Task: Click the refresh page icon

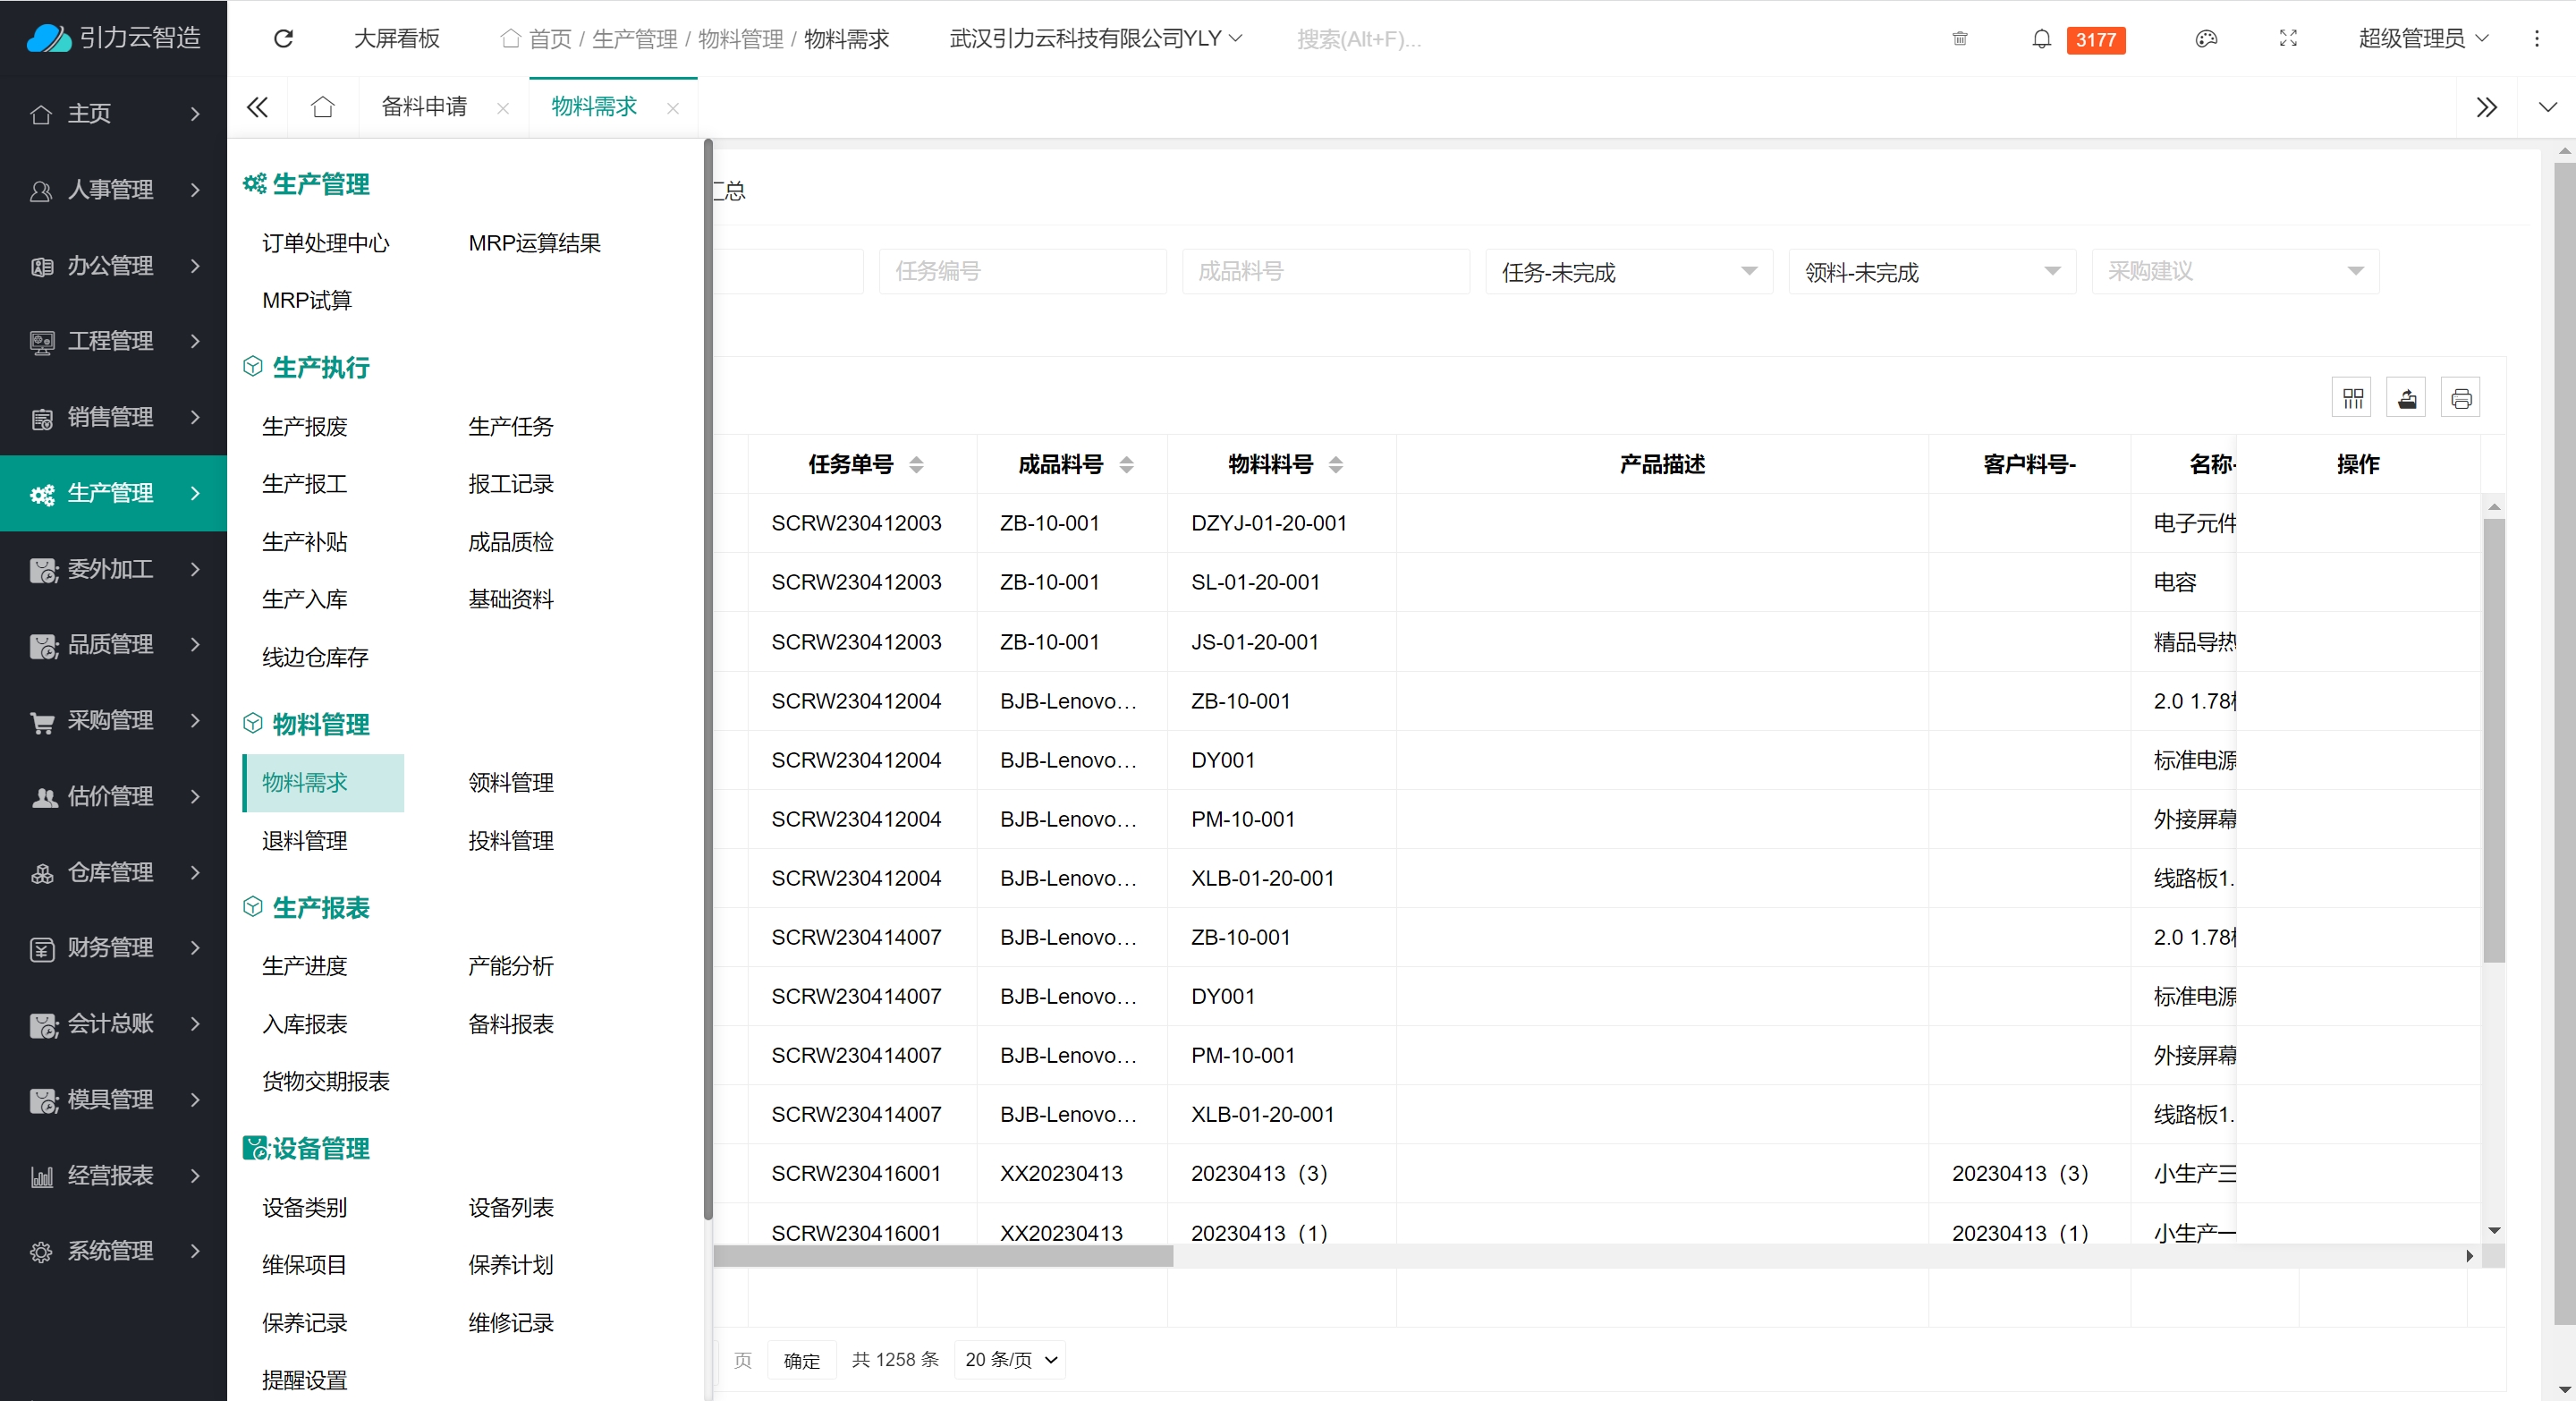Action: (x=283, y=38)
